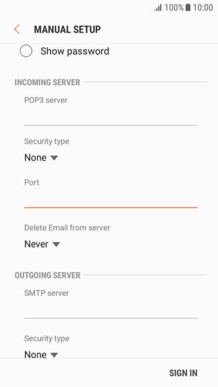Focus the incoming Port input field

(111, 200)
